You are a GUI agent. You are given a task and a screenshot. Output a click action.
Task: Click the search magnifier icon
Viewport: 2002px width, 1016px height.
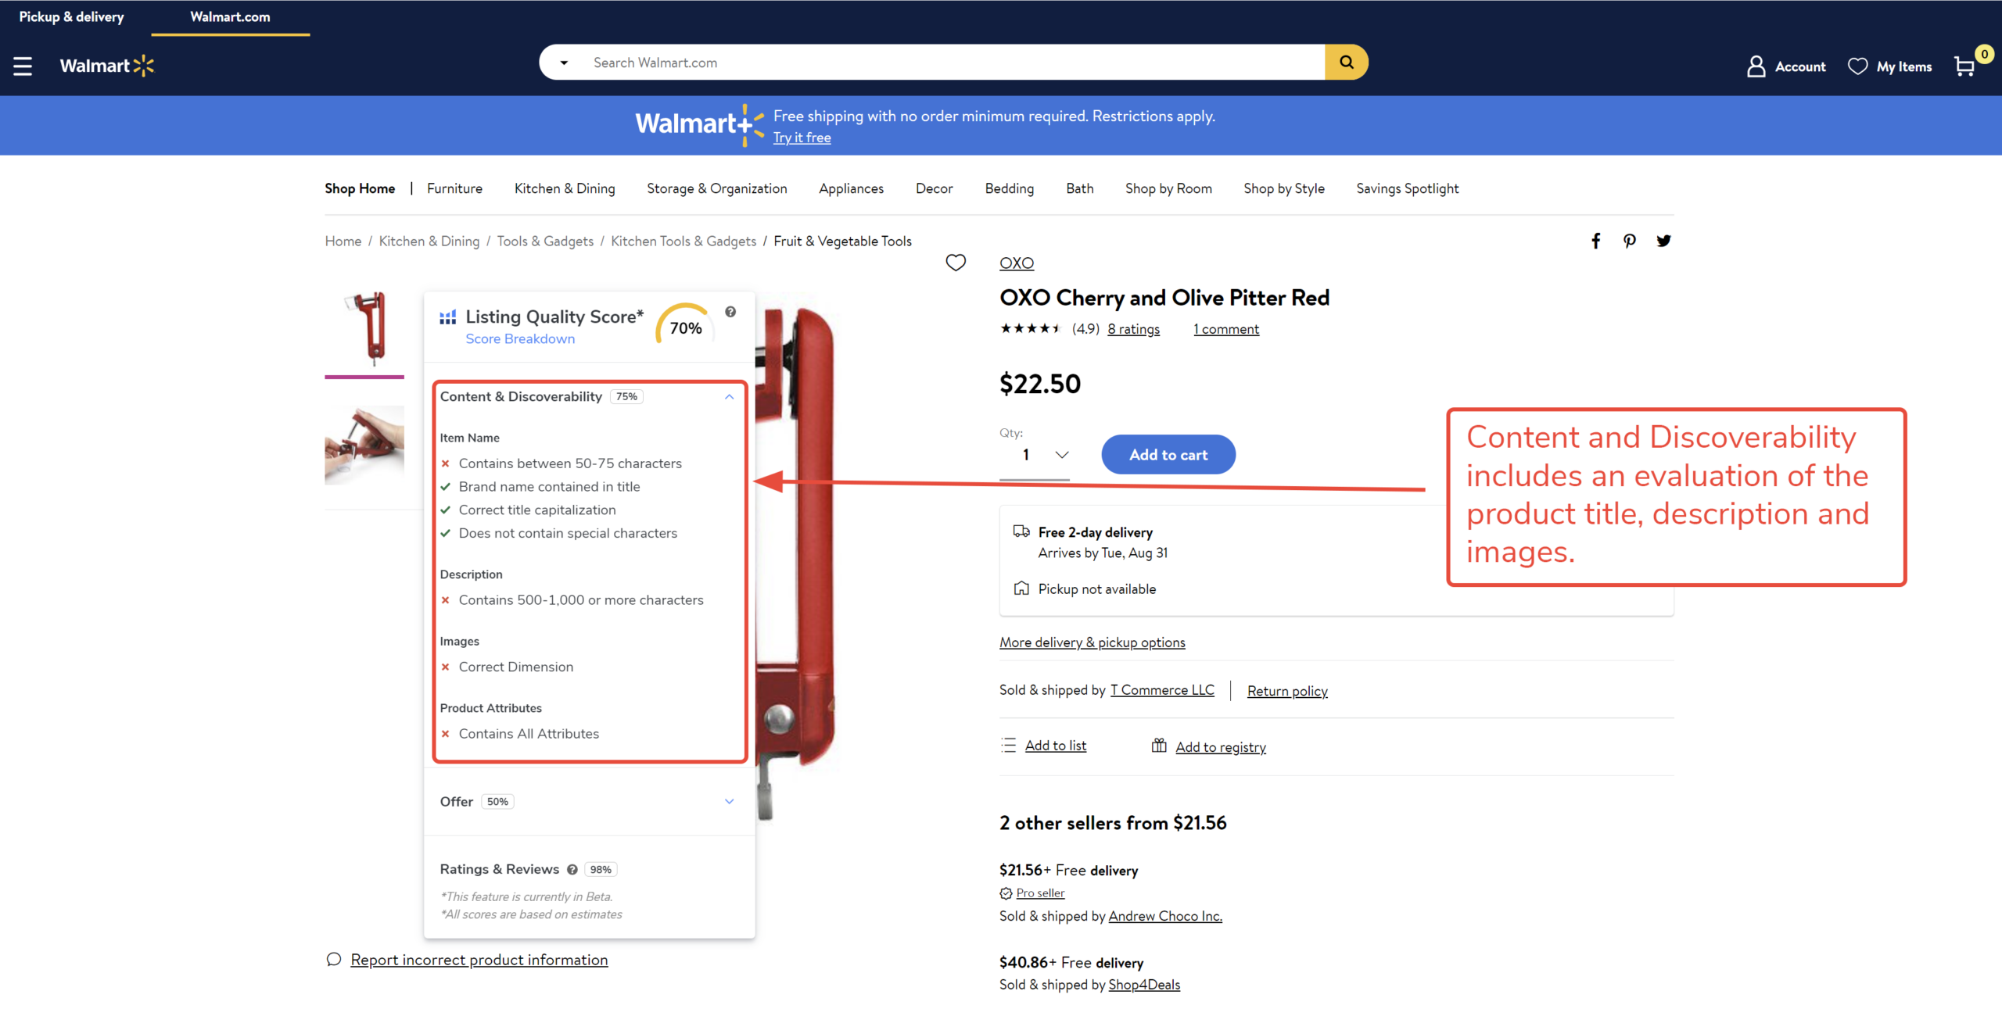pos(1346,62)
